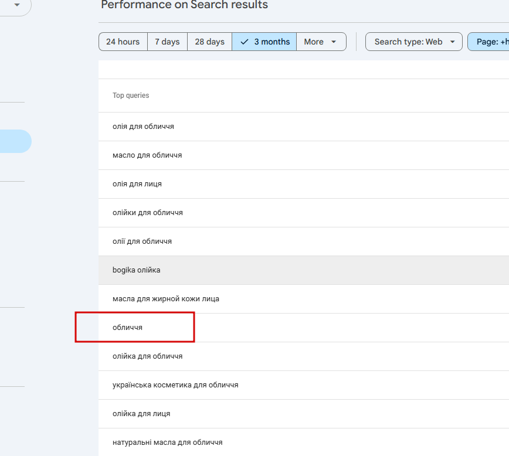Open the Search type: Web dropdown

point(414,42)
